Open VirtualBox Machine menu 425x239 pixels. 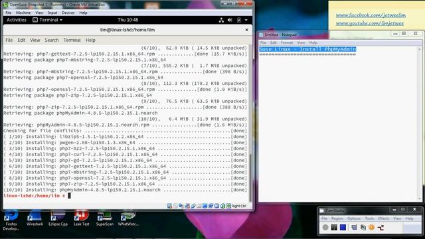pos(23,13)
